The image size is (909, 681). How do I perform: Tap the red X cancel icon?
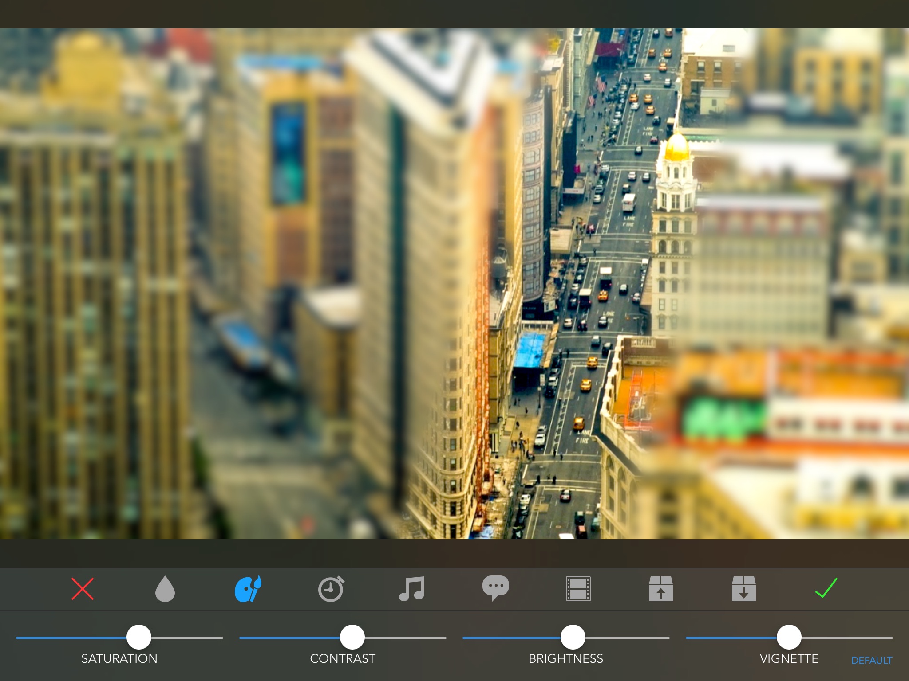point(83,589)
